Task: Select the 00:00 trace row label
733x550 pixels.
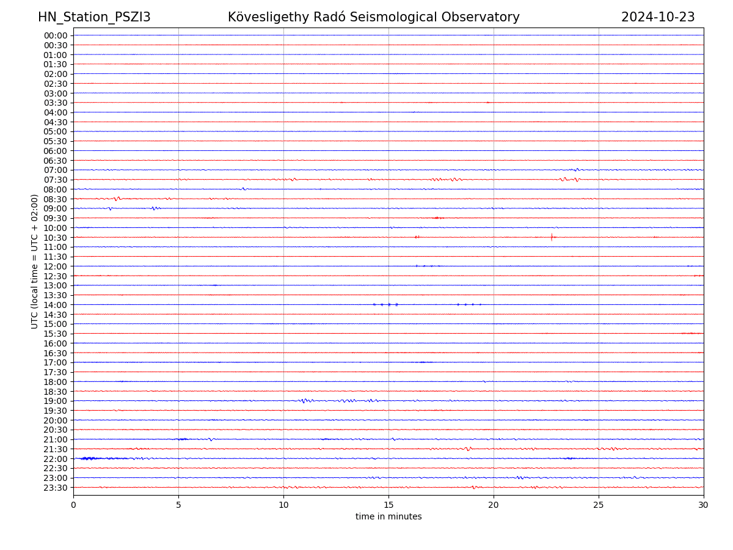Action: tap(55, 35)
